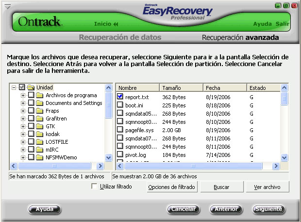Expand the Archivos de programa node
The width and height of the screenshot is (301, 222).
tap(23, 95)
